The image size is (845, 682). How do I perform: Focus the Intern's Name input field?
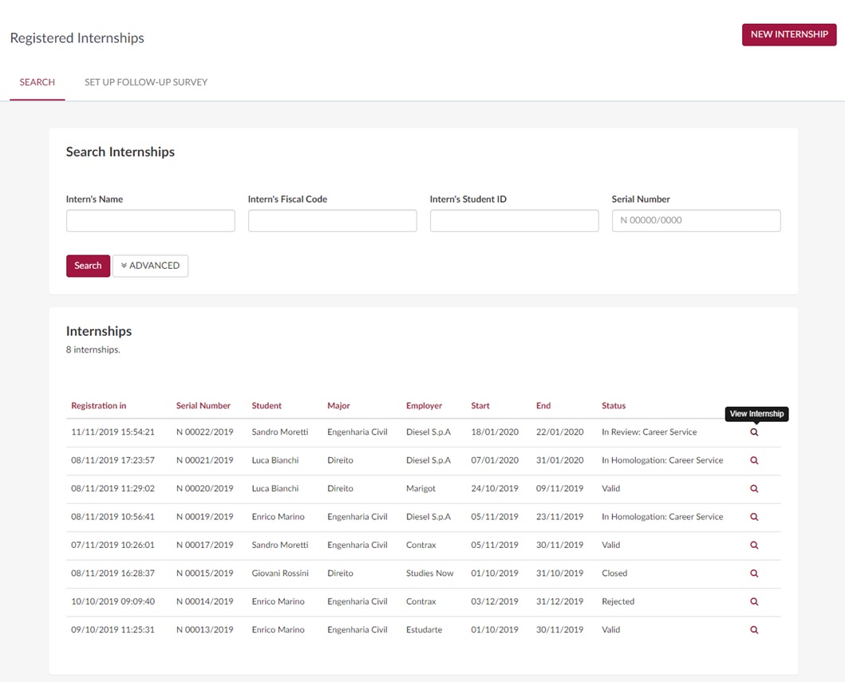[150, 221]
